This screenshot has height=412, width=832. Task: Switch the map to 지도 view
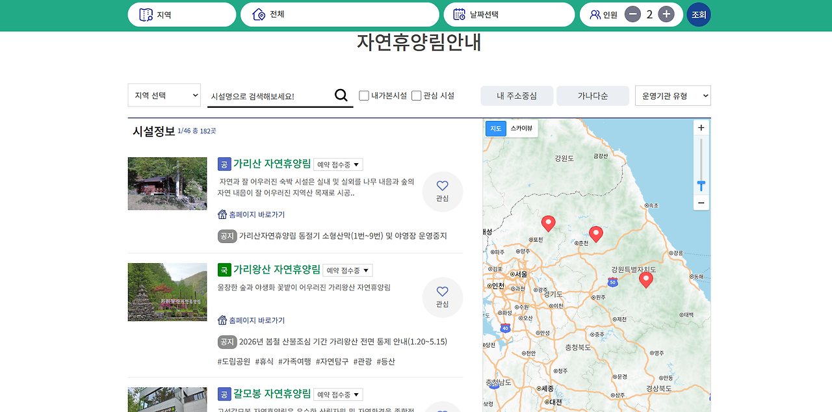(x=496, y=129)
